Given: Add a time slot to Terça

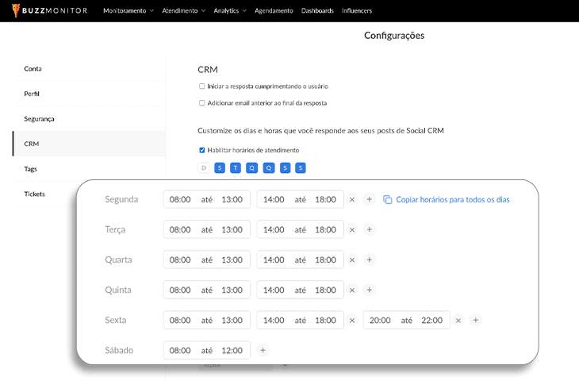Looking at the screenshot, I should (369, 229).
